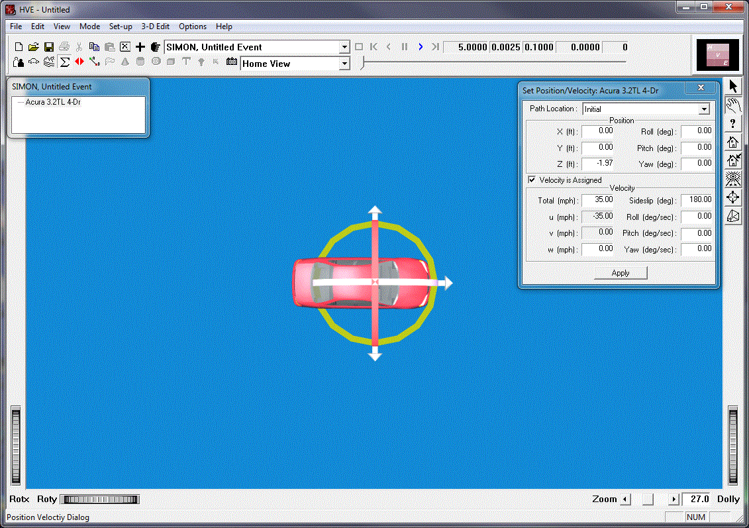Select Acura 3.2TL 4-Dr in event tree
Viewport: 749px width, 528px height.
tap(54, 103)
